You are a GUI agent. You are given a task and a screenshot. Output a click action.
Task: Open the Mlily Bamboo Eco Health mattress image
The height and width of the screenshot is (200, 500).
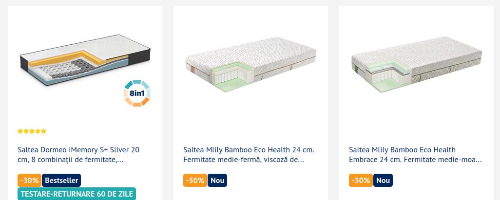[250, 64]
